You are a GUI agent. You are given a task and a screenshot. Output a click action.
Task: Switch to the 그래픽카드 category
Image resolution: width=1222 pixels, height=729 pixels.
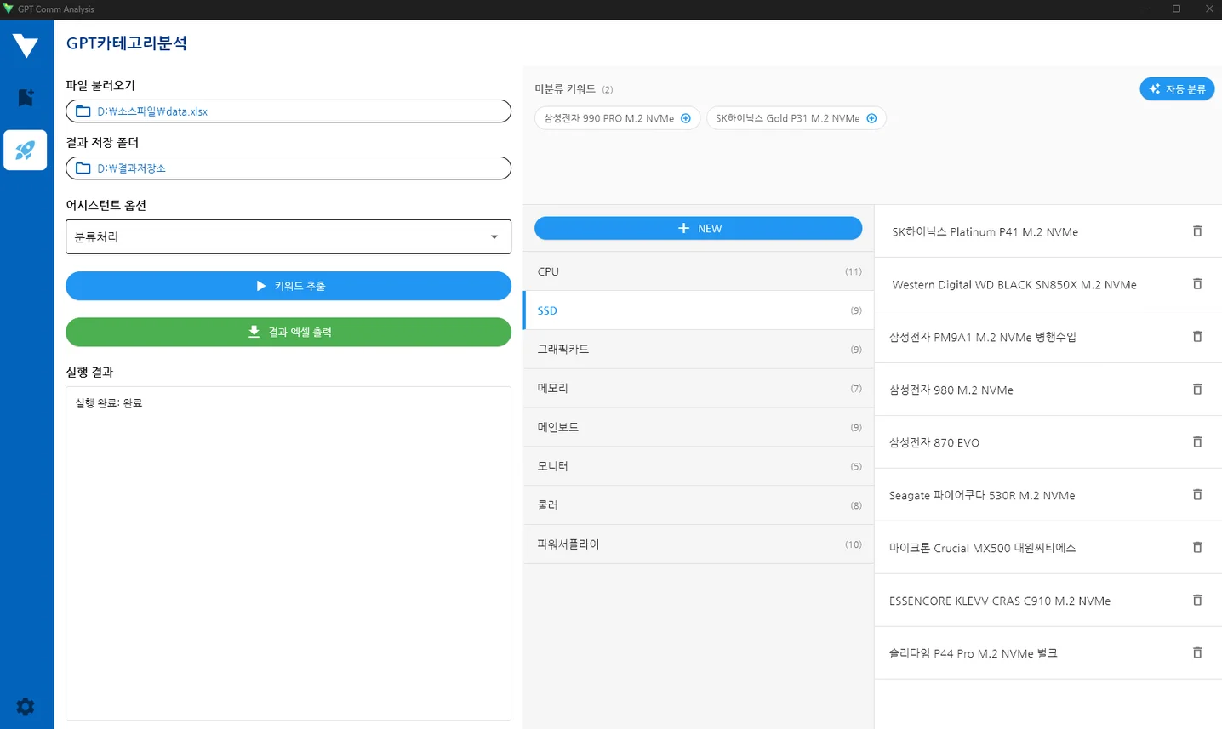pyautogui.click(x=698, y=349)
